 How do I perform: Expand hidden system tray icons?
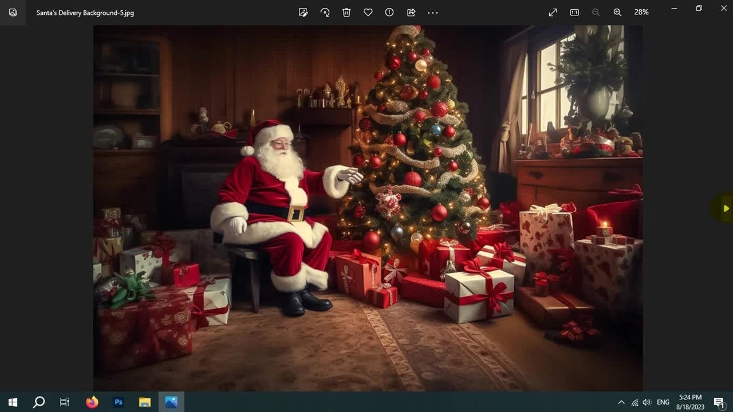point(621,402)
